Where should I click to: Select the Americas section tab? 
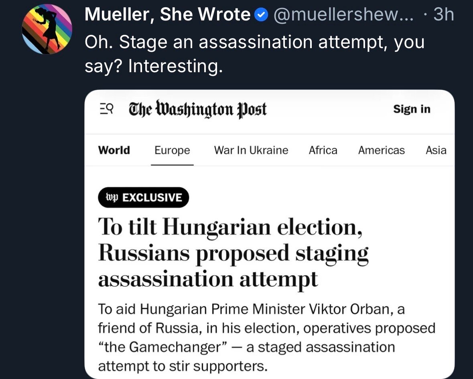381,150
